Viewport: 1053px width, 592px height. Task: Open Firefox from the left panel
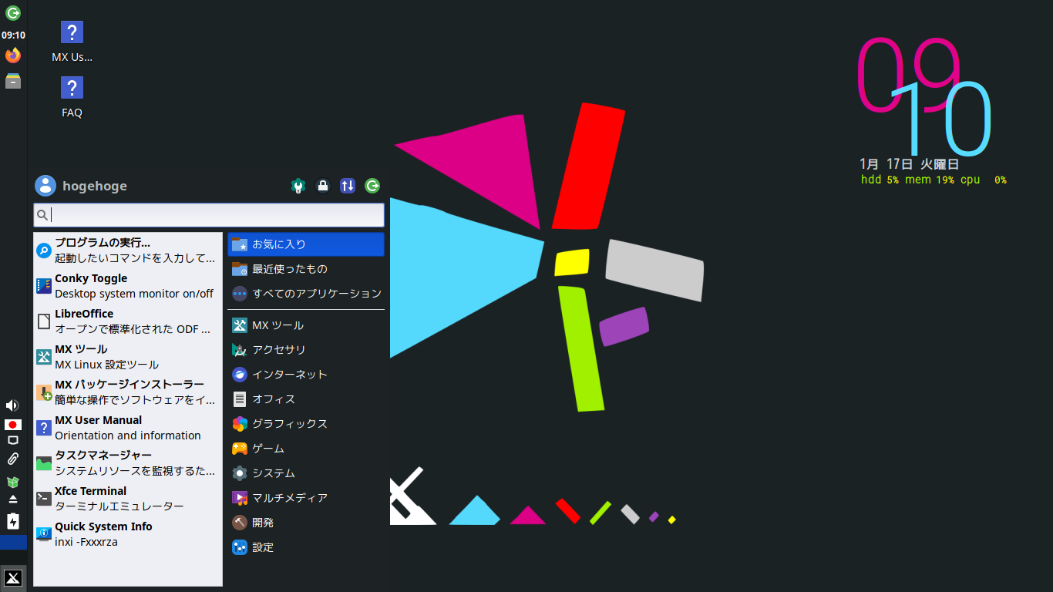point(13,55)
